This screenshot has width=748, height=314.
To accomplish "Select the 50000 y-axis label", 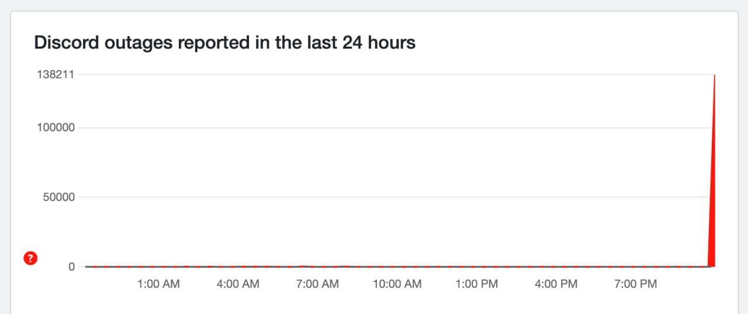I will [x=58, y=197].
